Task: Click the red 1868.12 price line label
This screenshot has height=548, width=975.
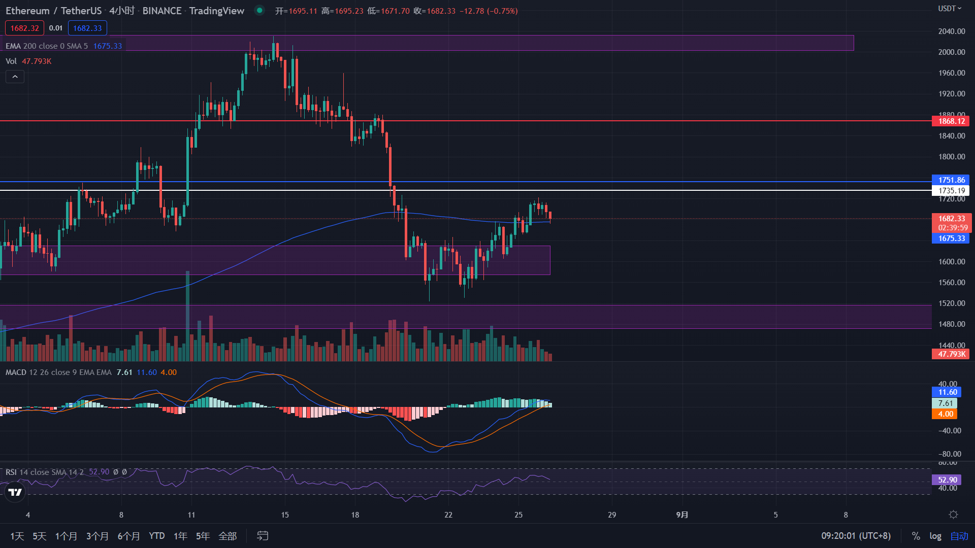Action: (951, 121)
